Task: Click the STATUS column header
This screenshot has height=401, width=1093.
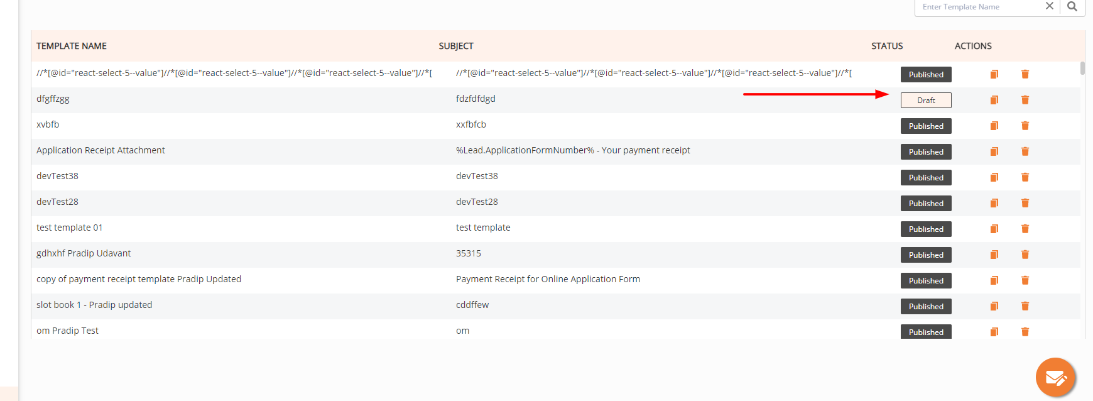Action: pyautogui.click(x=887, y=46)
